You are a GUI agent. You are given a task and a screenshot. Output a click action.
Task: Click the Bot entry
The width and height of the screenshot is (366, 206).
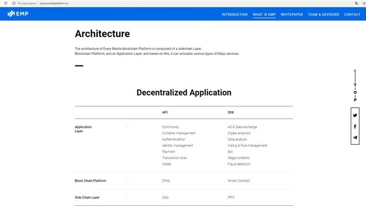click(x=230, y=152)
